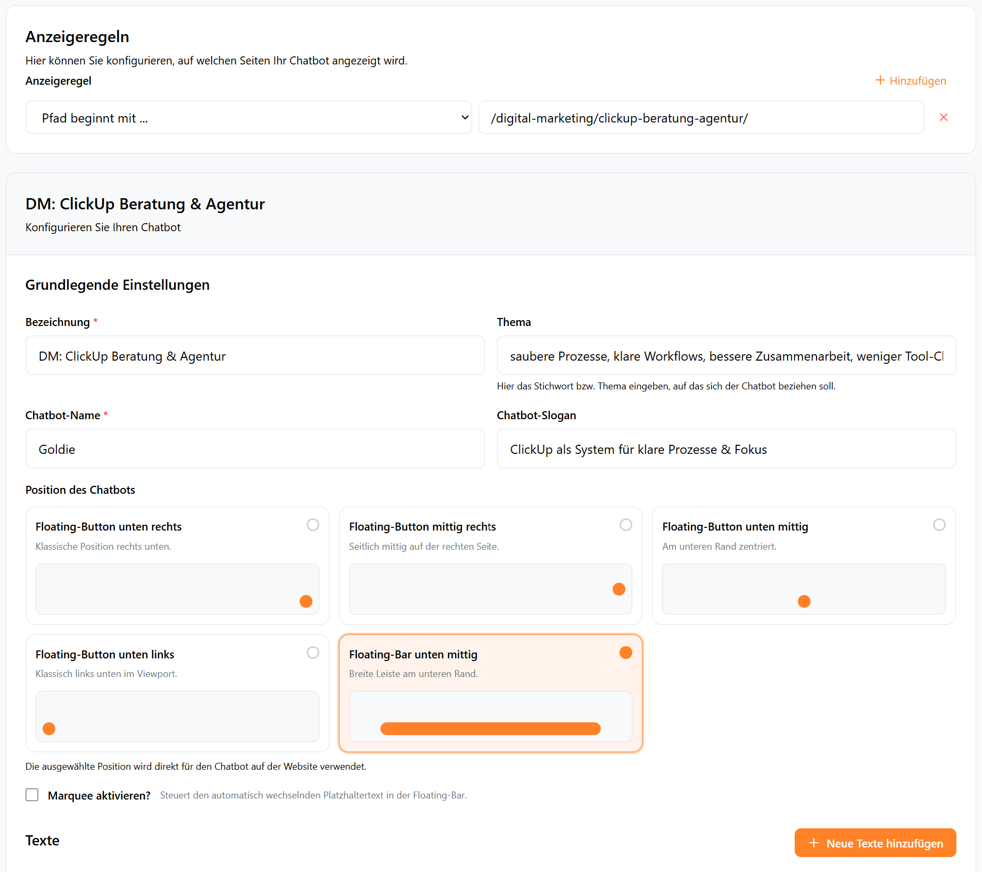
Task: Click the 'Anzeigeregeln' heading
Action: (x=77, y=37)
